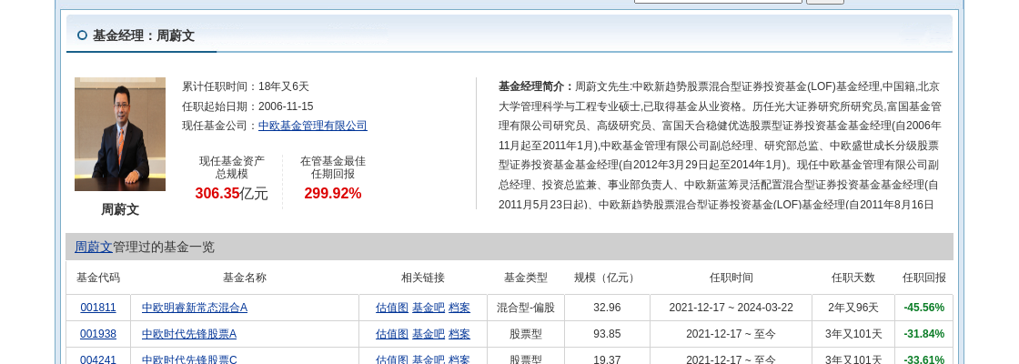Click the 混合型-偏股 fund type cell
Image resolution: width=1019 pixels, height=364 pixels.
click(x=526, y=308)
